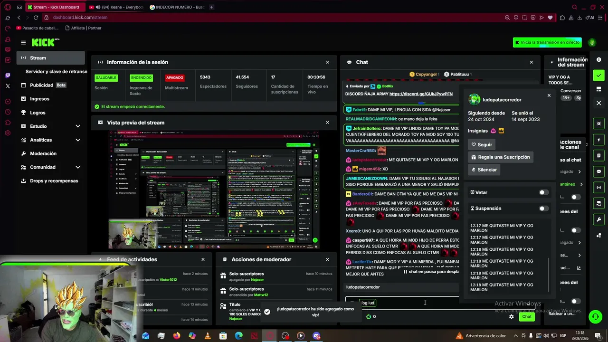Image resolution: width=608 pixels, height=342 pixels.
Task: Toggle the Suspensión switch
Action: click(544, 209)
